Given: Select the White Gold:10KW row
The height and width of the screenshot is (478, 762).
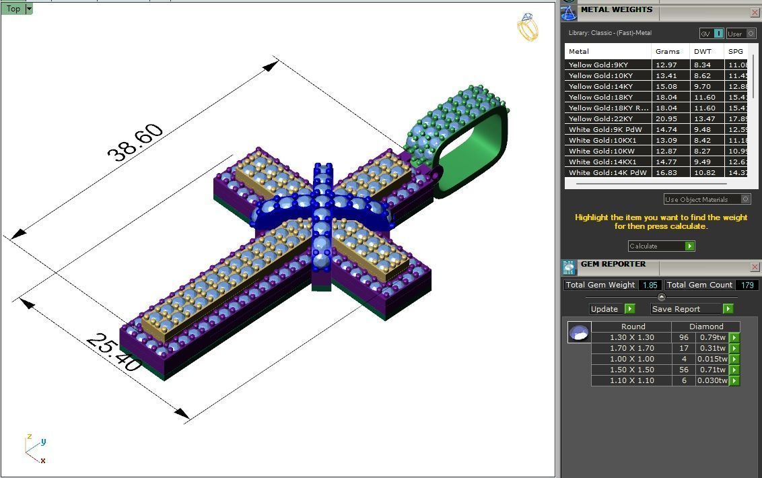Looking at the screenshot, I should 656,151.
